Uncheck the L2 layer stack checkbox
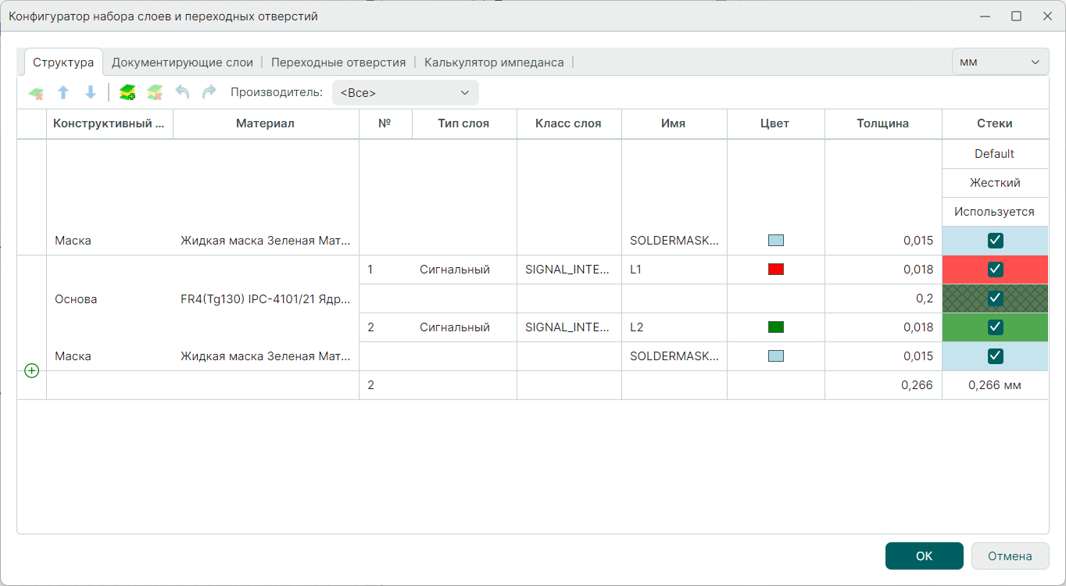 click(995, 327)
